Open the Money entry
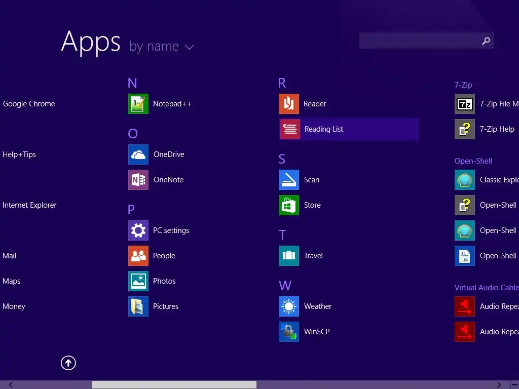The height and width of the screenshot is (389, 519). coord(14,306)
